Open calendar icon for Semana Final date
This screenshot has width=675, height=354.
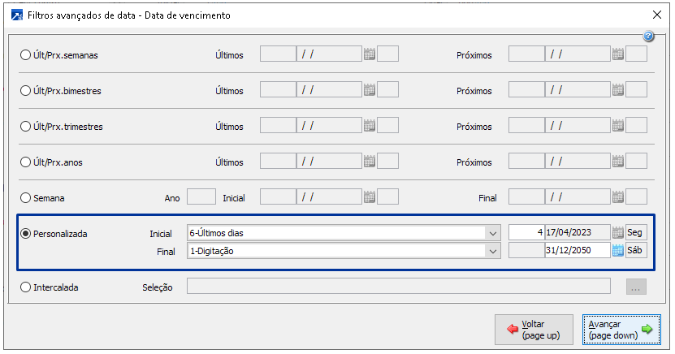tap(618, 196)
